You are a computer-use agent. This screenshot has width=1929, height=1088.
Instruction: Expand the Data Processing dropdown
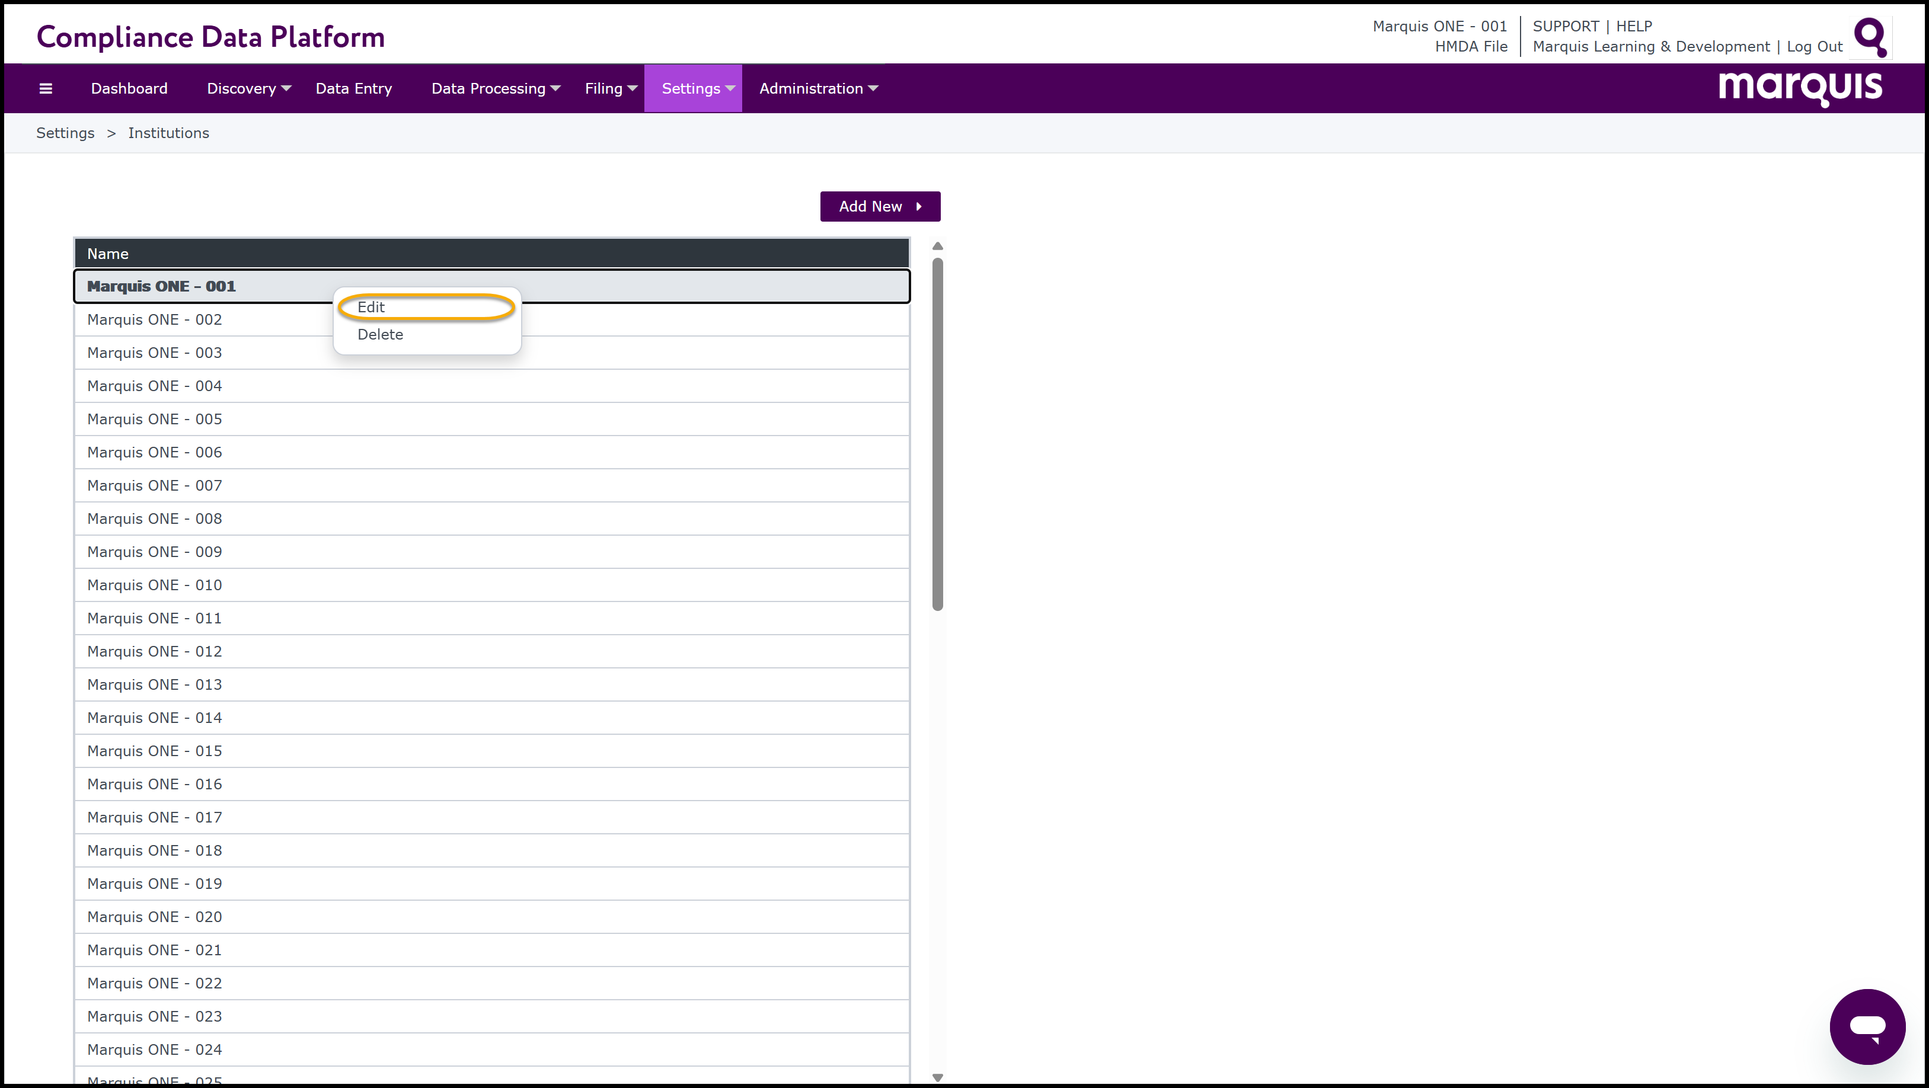[496, 88]
